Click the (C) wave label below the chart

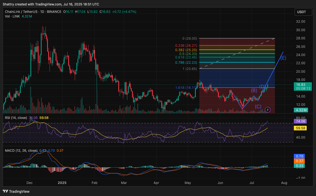point(258,106)
